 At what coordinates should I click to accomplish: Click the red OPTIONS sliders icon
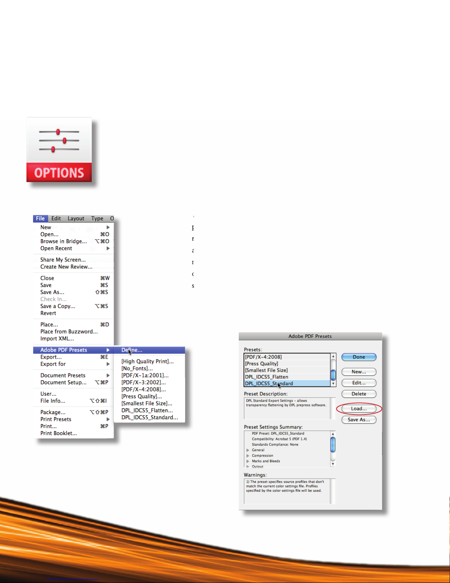coord(59,150)
